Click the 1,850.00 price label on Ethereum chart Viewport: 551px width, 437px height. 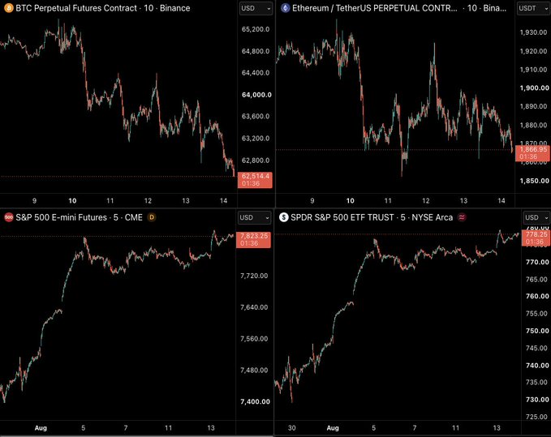coord(534,181)
